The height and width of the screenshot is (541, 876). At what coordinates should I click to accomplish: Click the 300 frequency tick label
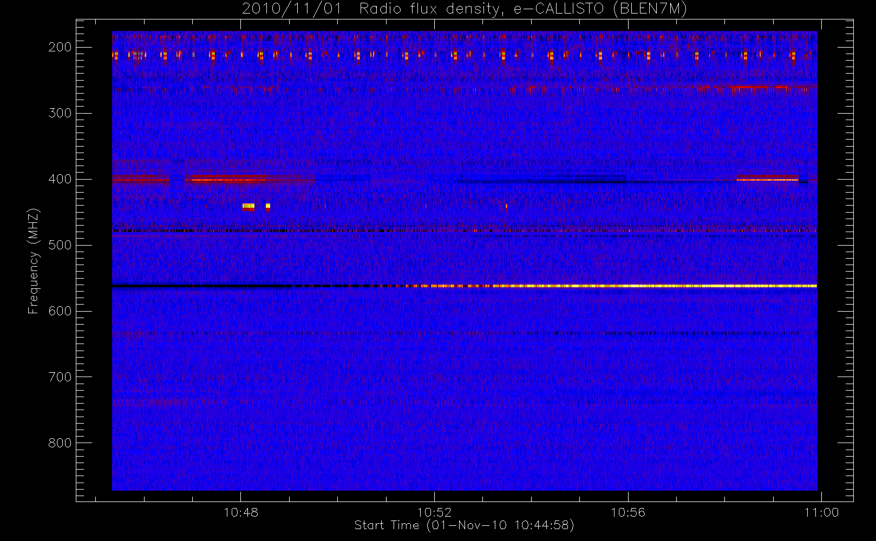click(60, 113)
